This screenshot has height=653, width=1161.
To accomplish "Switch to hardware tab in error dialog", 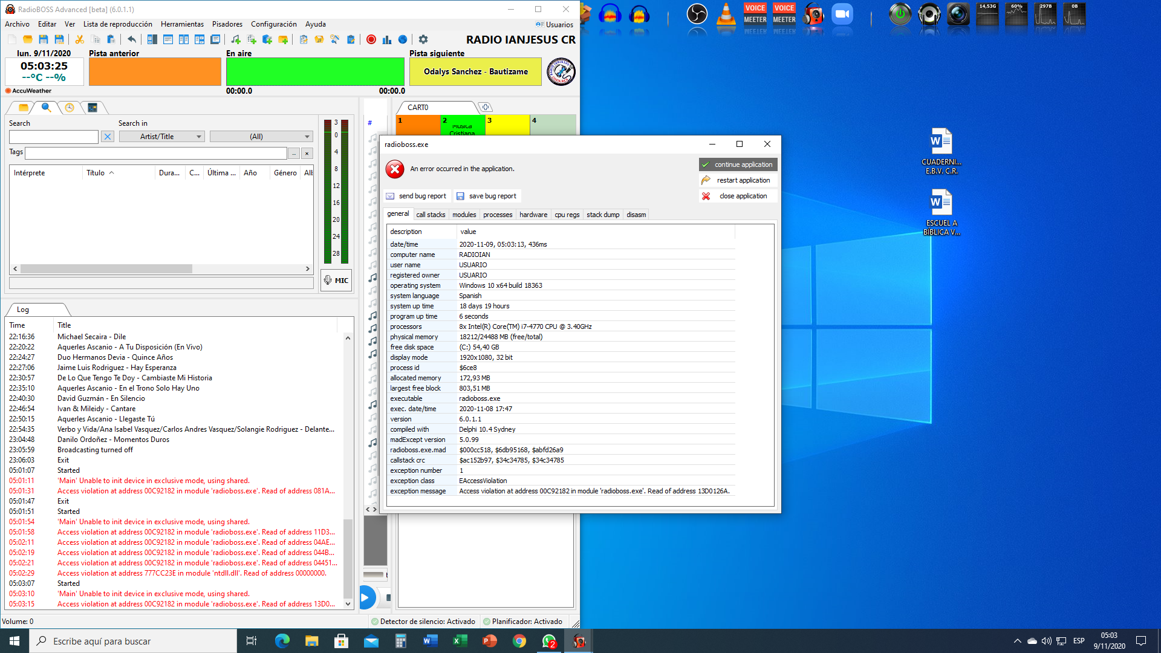I will click(x=533, y=215).
